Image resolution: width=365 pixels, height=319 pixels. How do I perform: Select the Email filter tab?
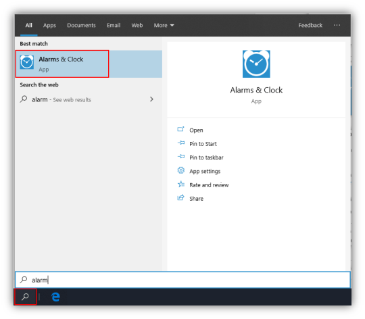click(114, 26)
